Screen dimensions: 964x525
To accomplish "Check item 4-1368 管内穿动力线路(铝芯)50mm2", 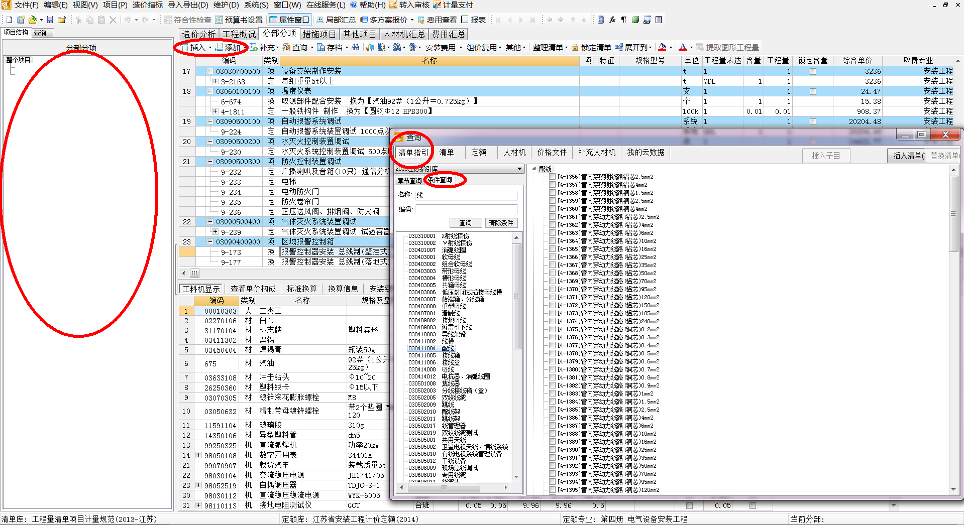I will tap(553, 273).
